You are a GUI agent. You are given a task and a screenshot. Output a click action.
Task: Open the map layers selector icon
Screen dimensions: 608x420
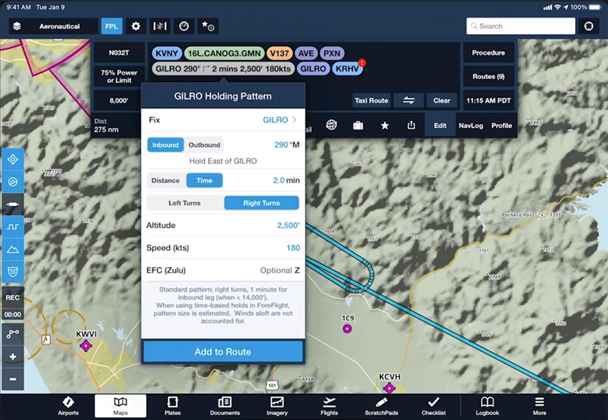tap(17, 26)
